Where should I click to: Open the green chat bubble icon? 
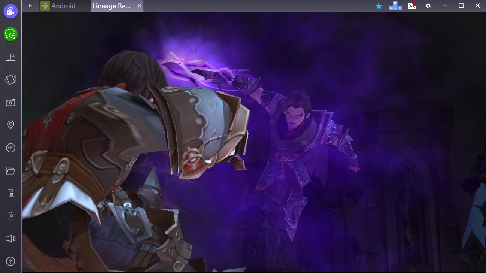click(x=10, y=34)
